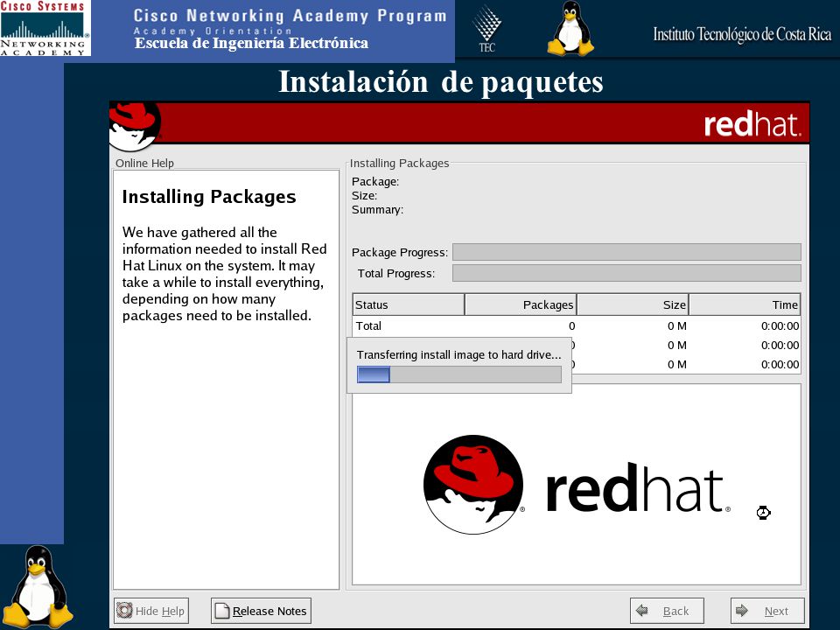The height and width of the screenshot is (630, 840).
Task: Click the large Red Hat logo in the splash panel
Action: 577,485
